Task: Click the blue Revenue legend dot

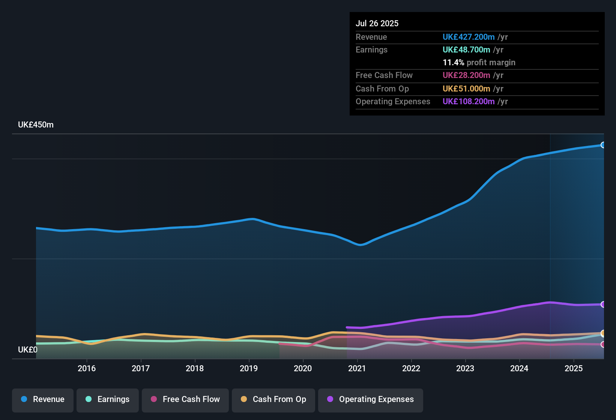Action: [x=24, y=399]
